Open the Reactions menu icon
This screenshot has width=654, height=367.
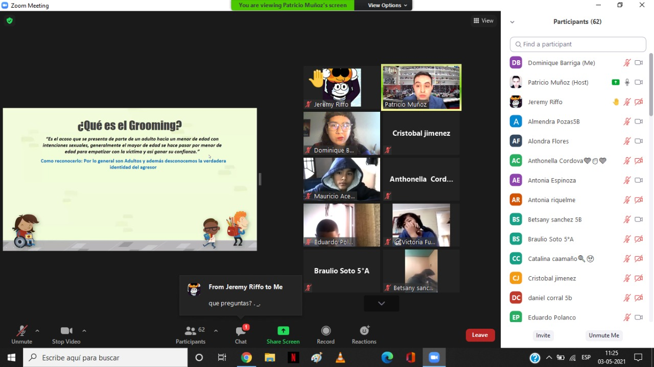pos(364,331)
